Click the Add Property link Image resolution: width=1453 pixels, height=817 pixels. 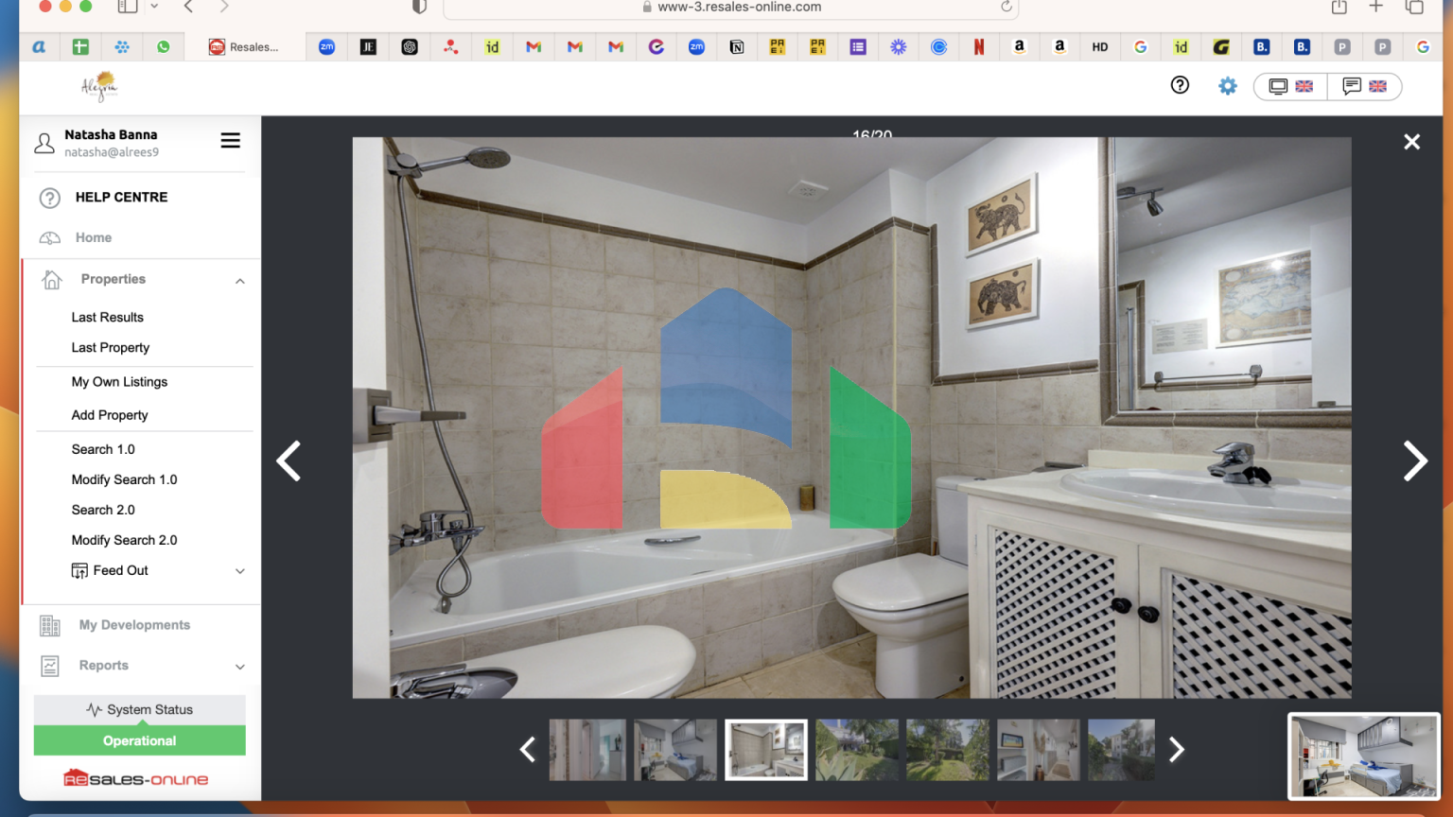click(110, 415)
